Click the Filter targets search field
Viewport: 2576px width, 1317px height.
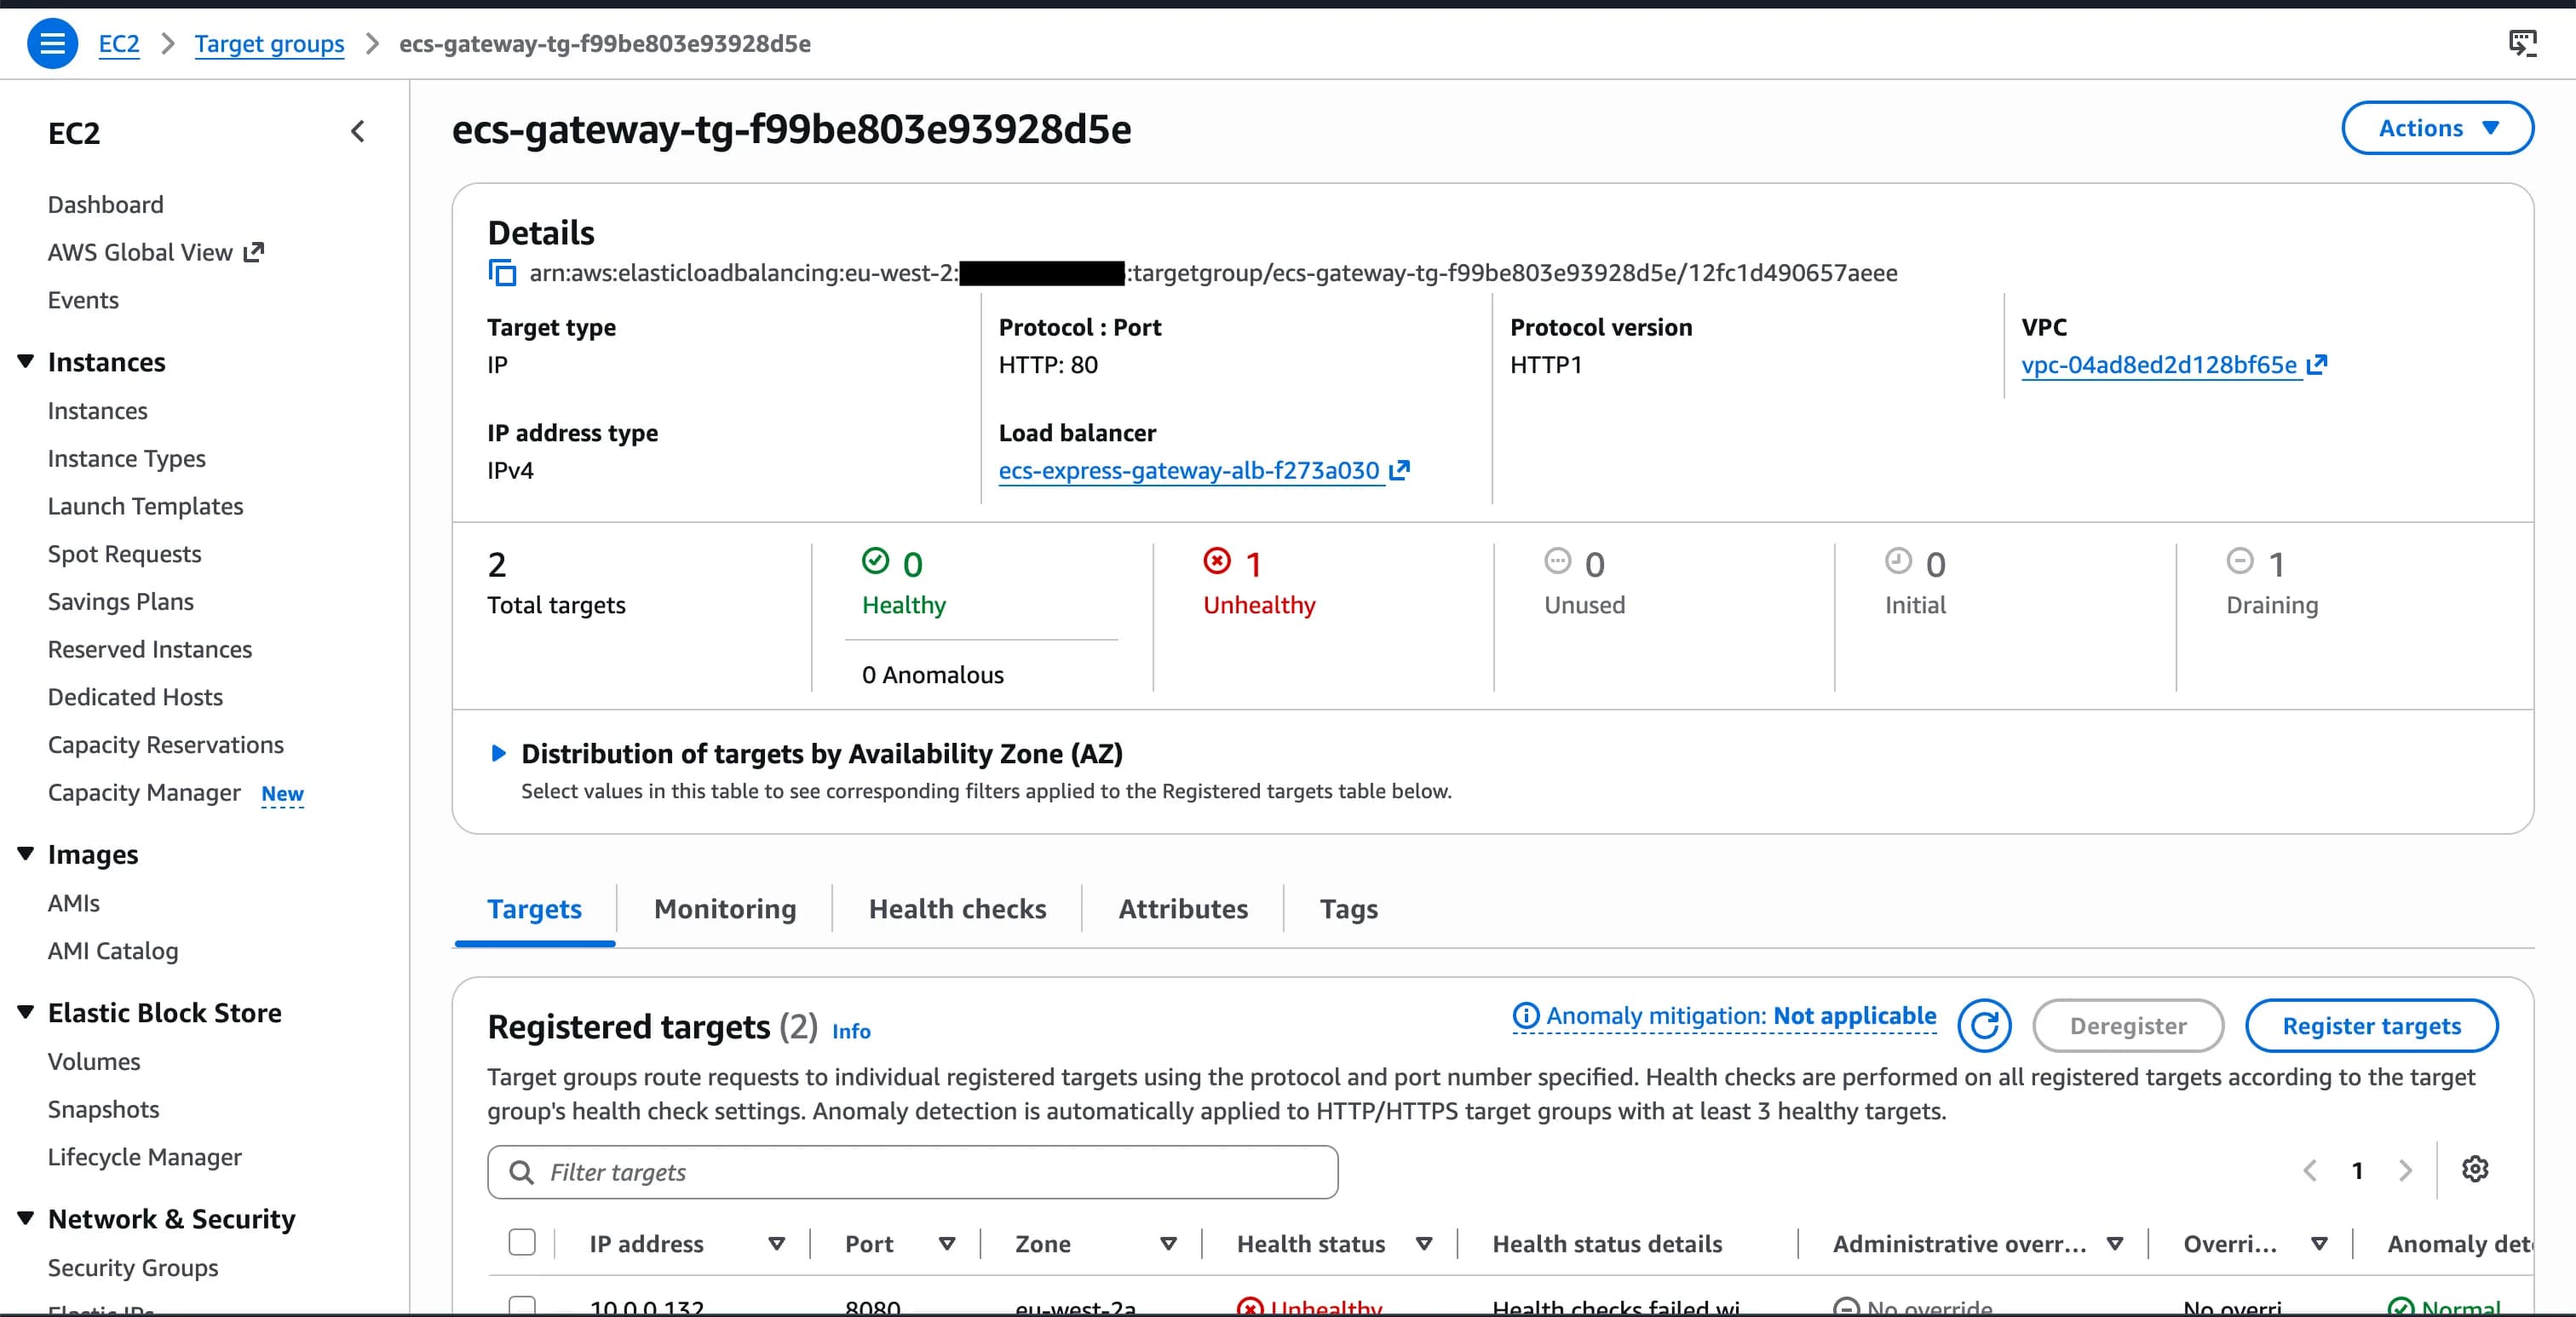pyautogui.click(x=912, y=1172)
